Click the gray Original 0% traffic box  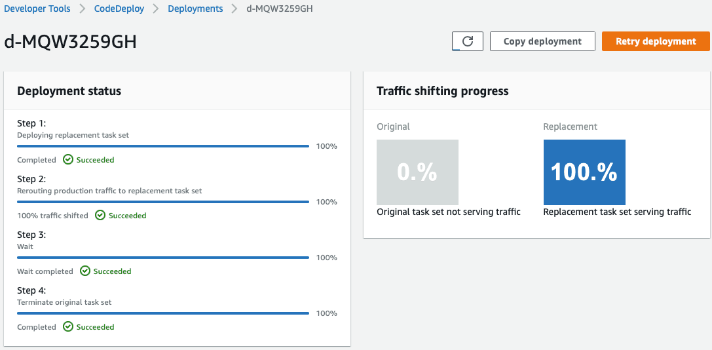tap(417, 172)
